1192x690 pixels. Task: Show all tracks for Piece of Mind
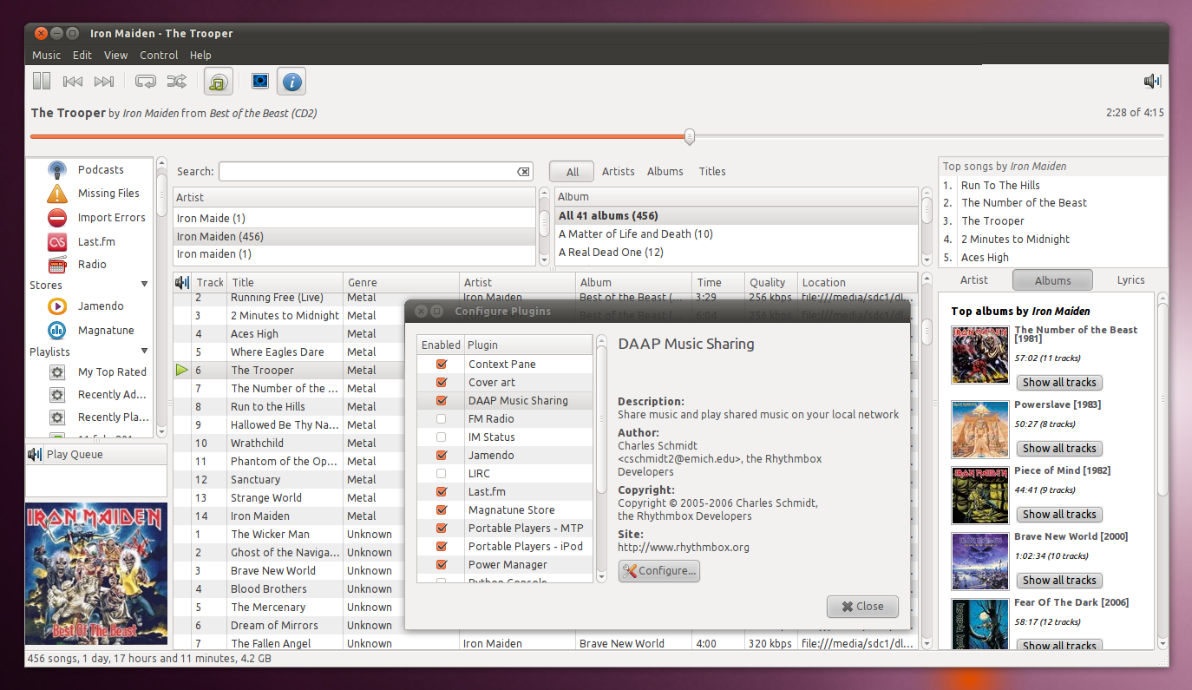tap(1059, 515)
